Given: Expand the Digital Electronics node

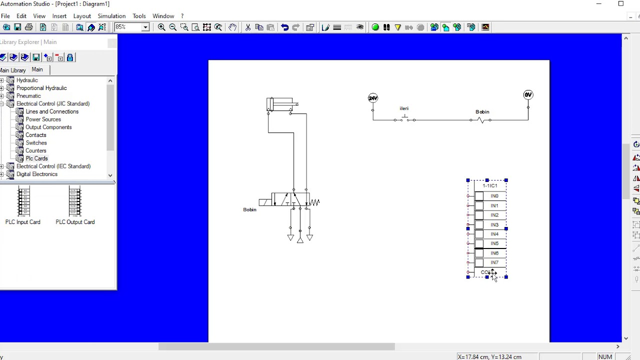Looking at the screenshot, I should 2,174.
